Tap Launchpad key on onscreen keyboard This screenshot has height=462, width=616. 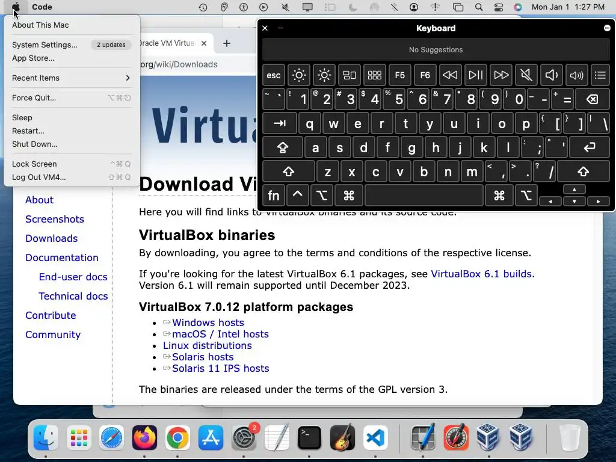click(374, 75)
